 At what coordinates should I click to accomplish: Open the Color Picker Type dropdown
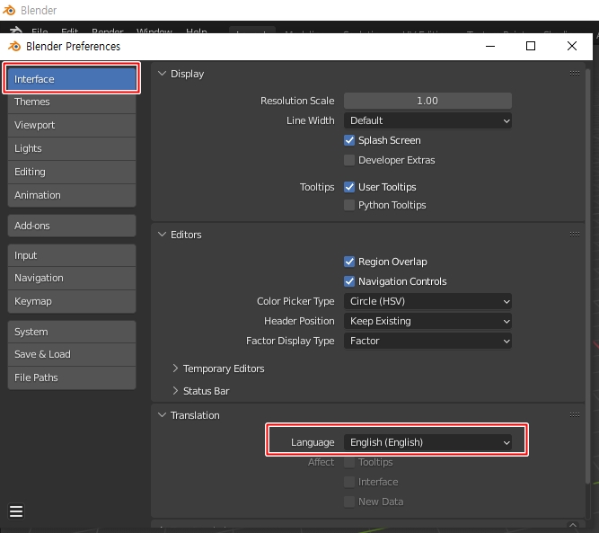point(427,301)
